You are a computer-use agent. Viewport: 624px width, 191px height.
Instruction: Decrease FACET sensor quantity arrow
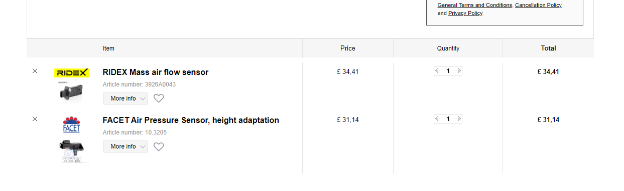pos(437,119)
